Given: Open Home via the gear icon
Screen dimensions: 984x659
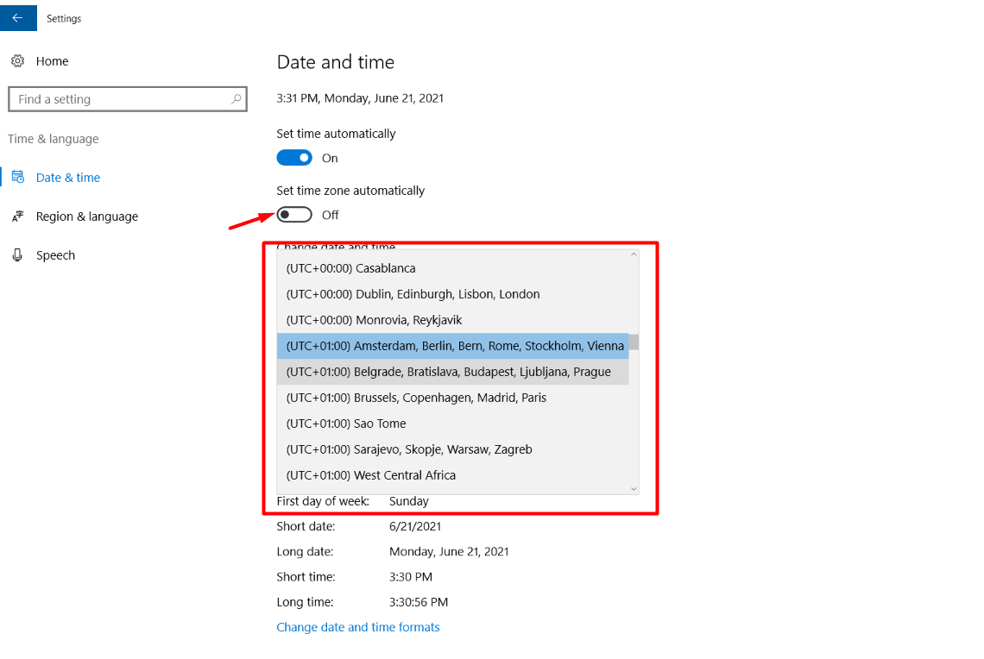Looking at the screenshot, I should (x=17, y=61).
